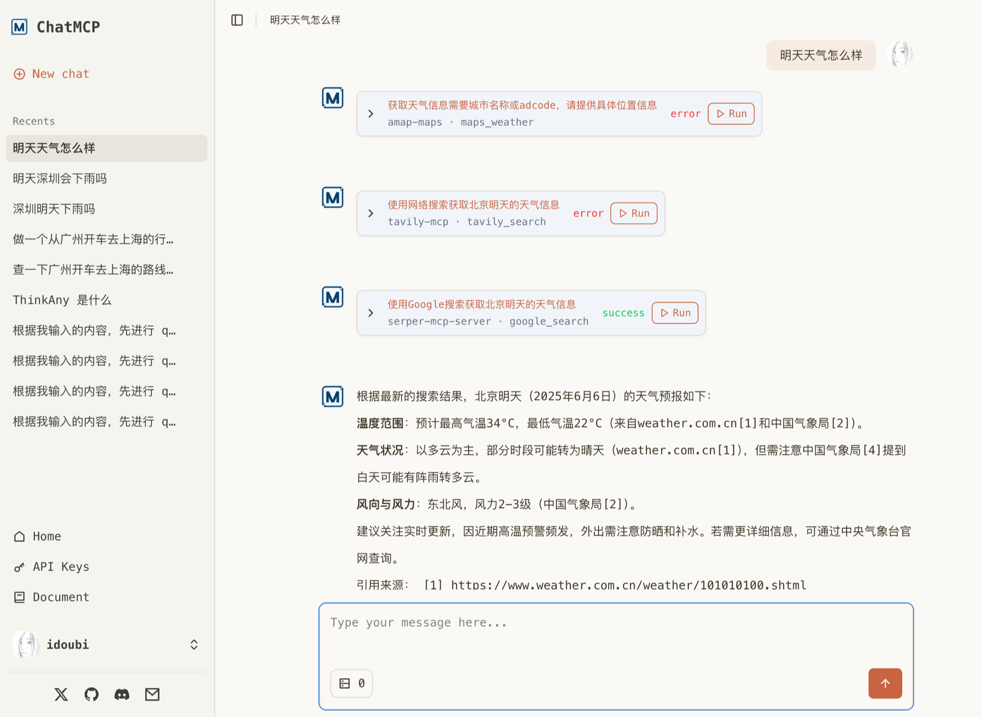Screen dimensions: 982x717
Task: Open the idoubi account switcher chevrons
Action: (x=194, y=644)
